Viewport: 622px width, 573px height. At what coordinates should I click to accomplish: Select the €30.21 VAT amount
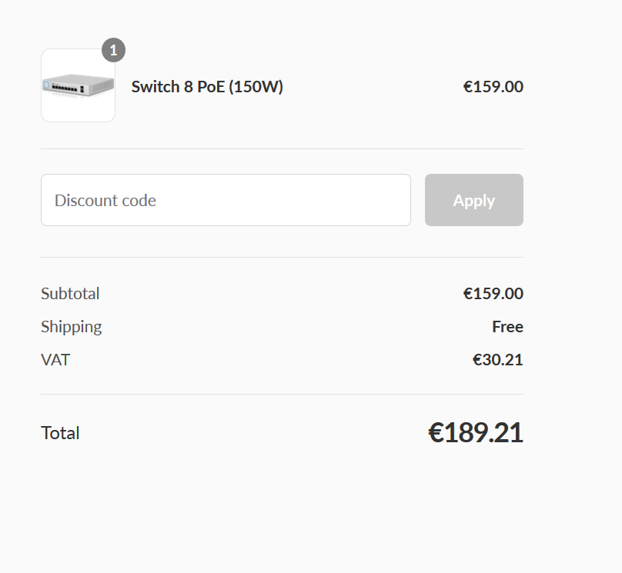(x=497, y=359)
